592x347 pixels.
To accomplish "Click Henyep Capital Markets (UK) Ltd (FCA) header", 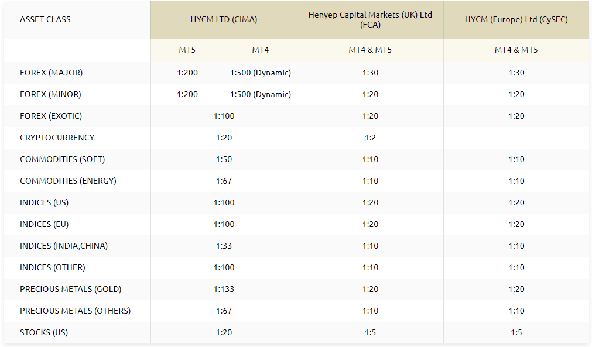I will [x=370, y=20].
